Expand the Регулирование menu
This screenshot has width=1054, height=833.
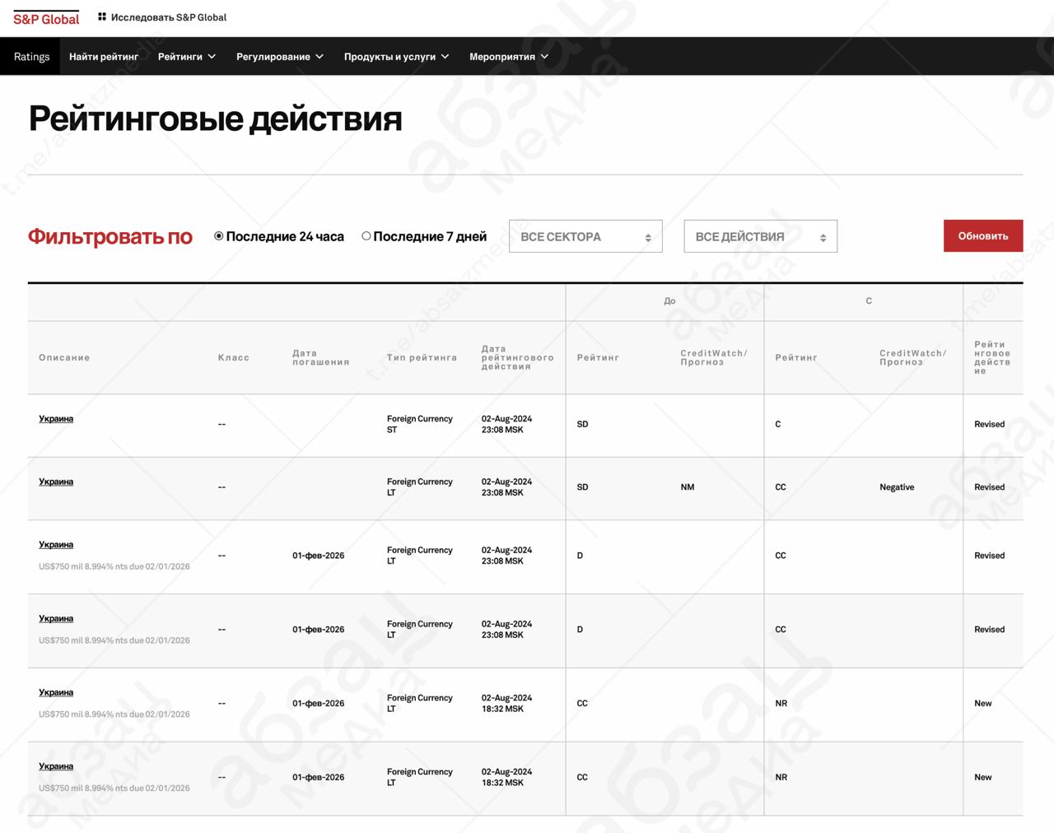click(x=279, y=57)
